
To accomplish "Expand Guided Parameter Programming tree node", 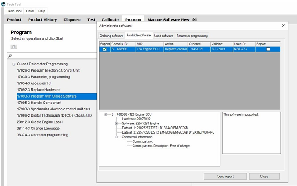I will pos(14,64).
